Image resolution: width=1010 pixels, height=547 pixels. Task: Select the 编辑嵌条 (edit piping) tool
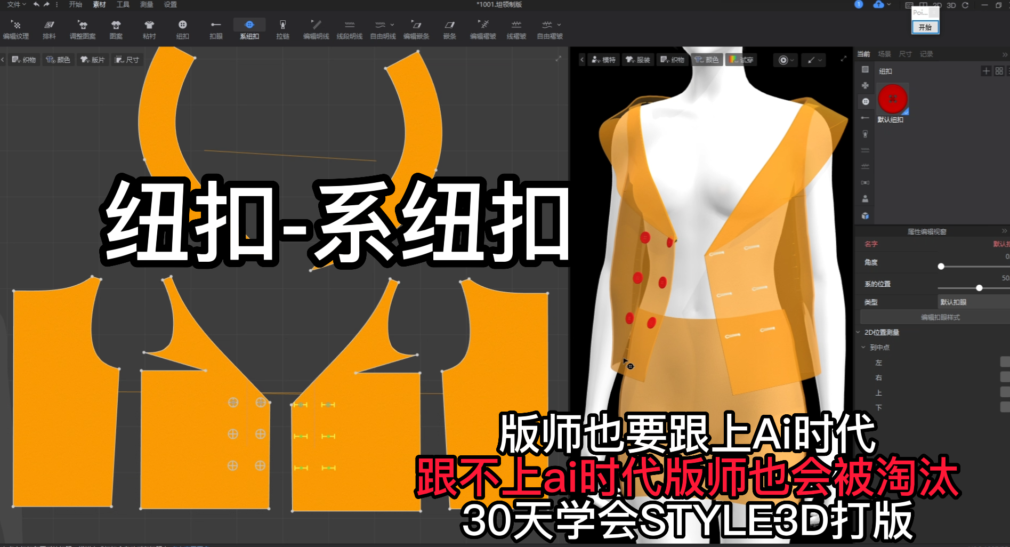[x=416, y=30]
